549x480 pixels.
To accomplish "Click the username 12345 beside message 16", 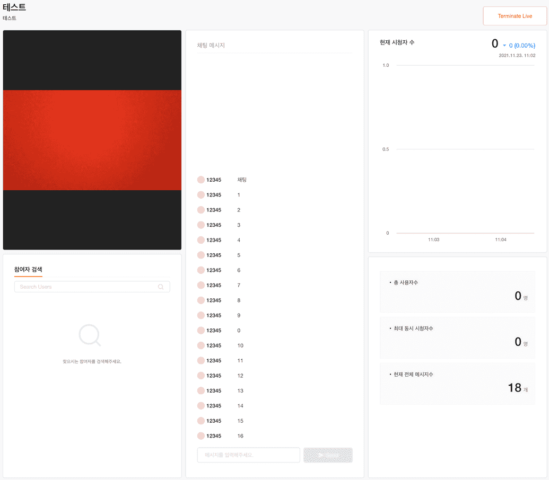I will click(214, 436).
